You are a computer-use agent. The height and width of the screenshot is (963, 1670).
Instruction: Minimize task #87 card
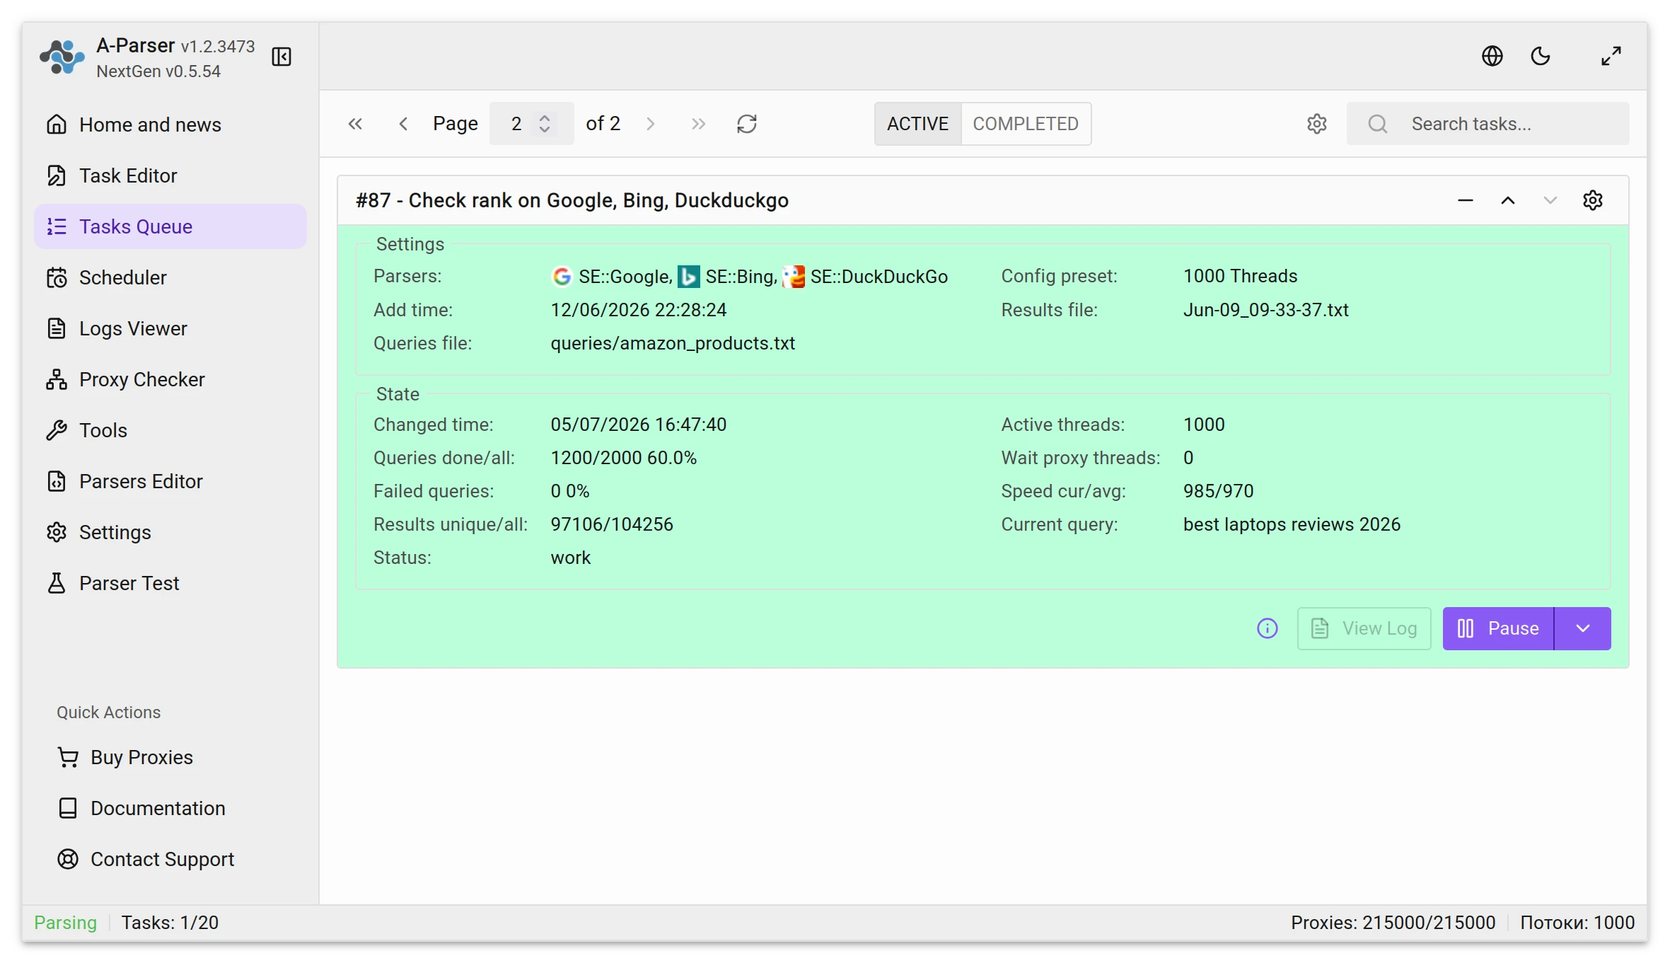[x=1466, y=200]
